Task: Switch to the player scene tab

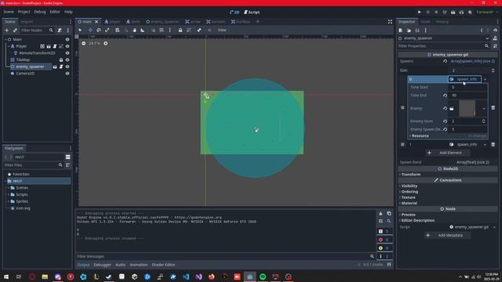Action: [113, 22]
